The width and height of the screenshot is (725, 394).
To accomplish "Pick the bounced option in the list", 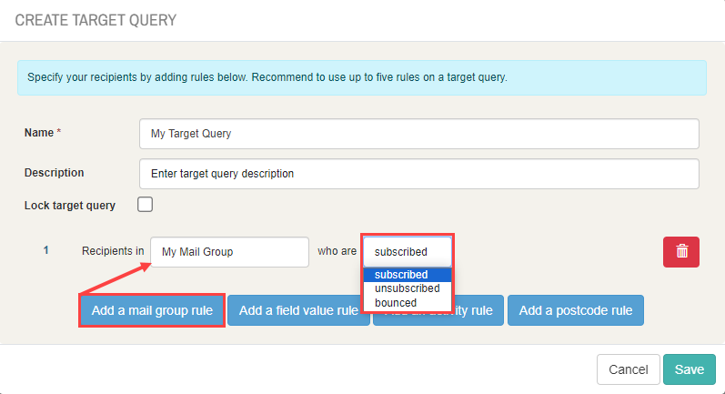I will click(x=408, y=303).
